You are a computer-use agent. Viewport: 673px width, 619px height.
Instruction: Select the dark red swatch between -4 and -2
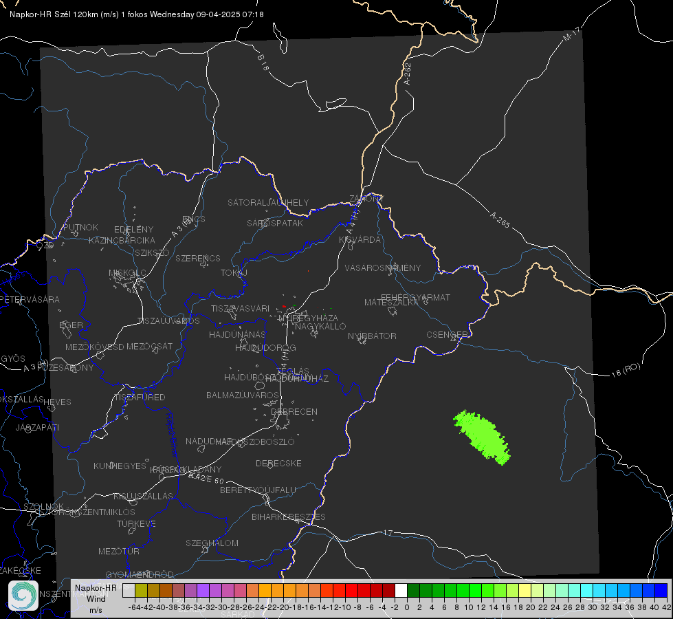tap(388, 590)
